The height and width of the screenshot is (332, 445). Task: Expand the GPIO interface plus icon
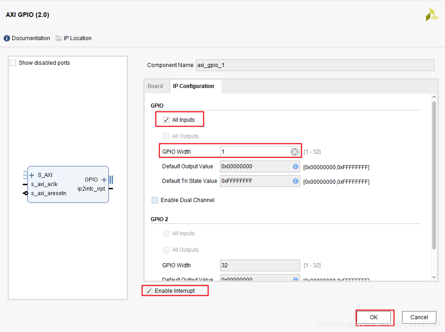104,180
